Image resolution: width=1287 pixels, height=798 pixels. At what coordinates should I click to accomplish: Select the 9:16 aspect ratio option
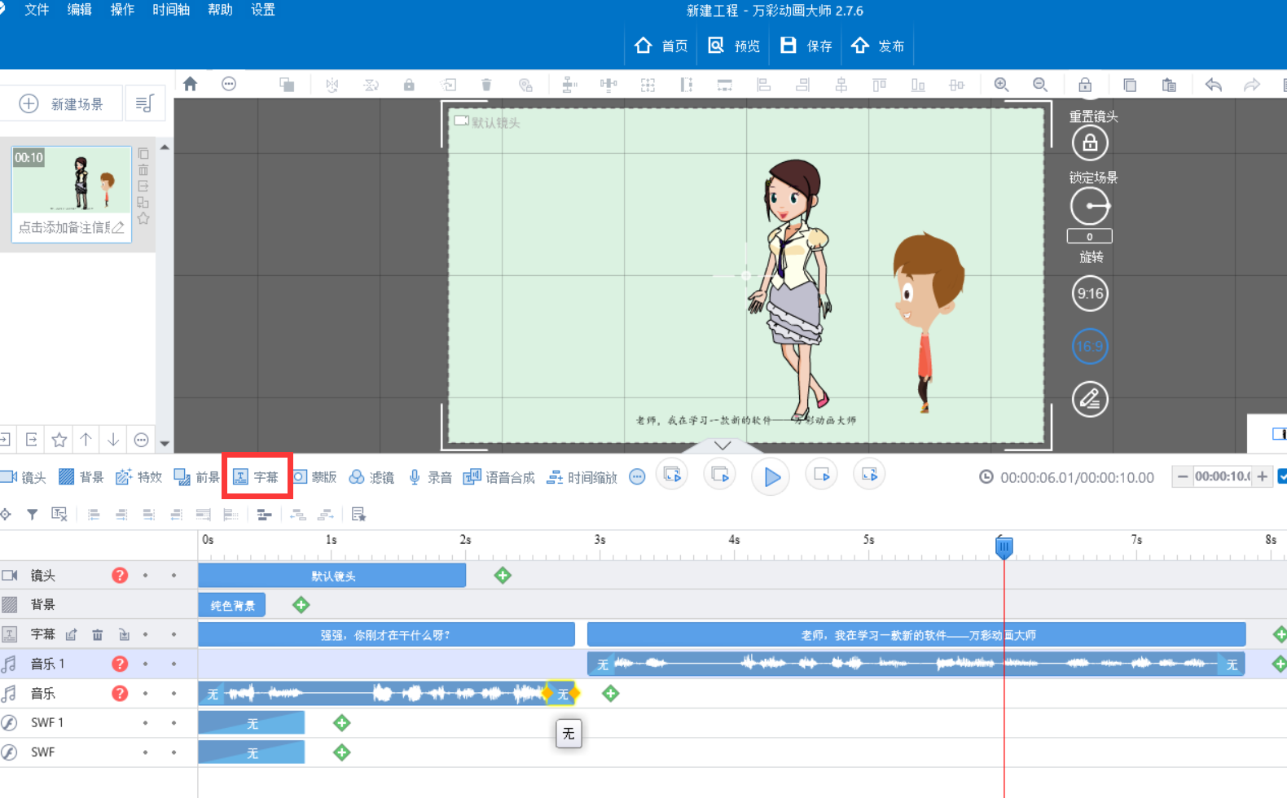(x=1089, y=294)
